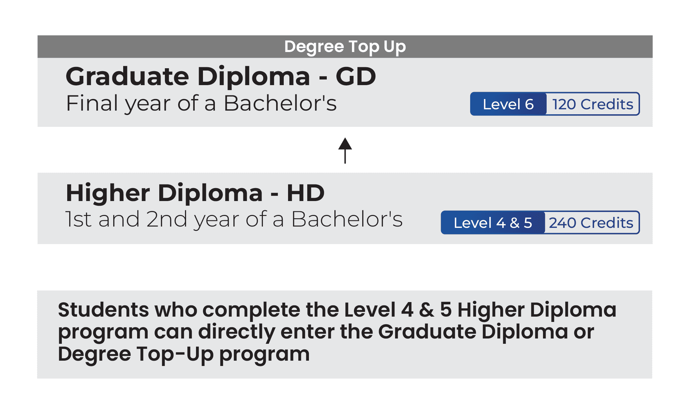This screenshot has height=414, width=690.
Task: Select the 120 Credits label
Action: (x=593, y=104)
